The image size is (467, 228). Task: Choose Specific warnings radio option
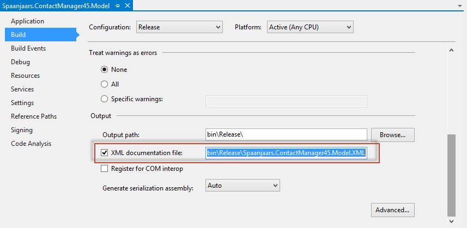105,99
